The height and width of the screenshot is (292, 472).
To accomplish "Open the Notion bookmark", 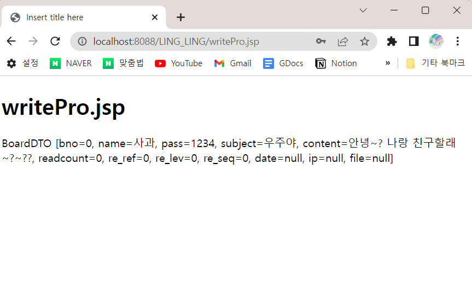I will click(x=336, y=63).
